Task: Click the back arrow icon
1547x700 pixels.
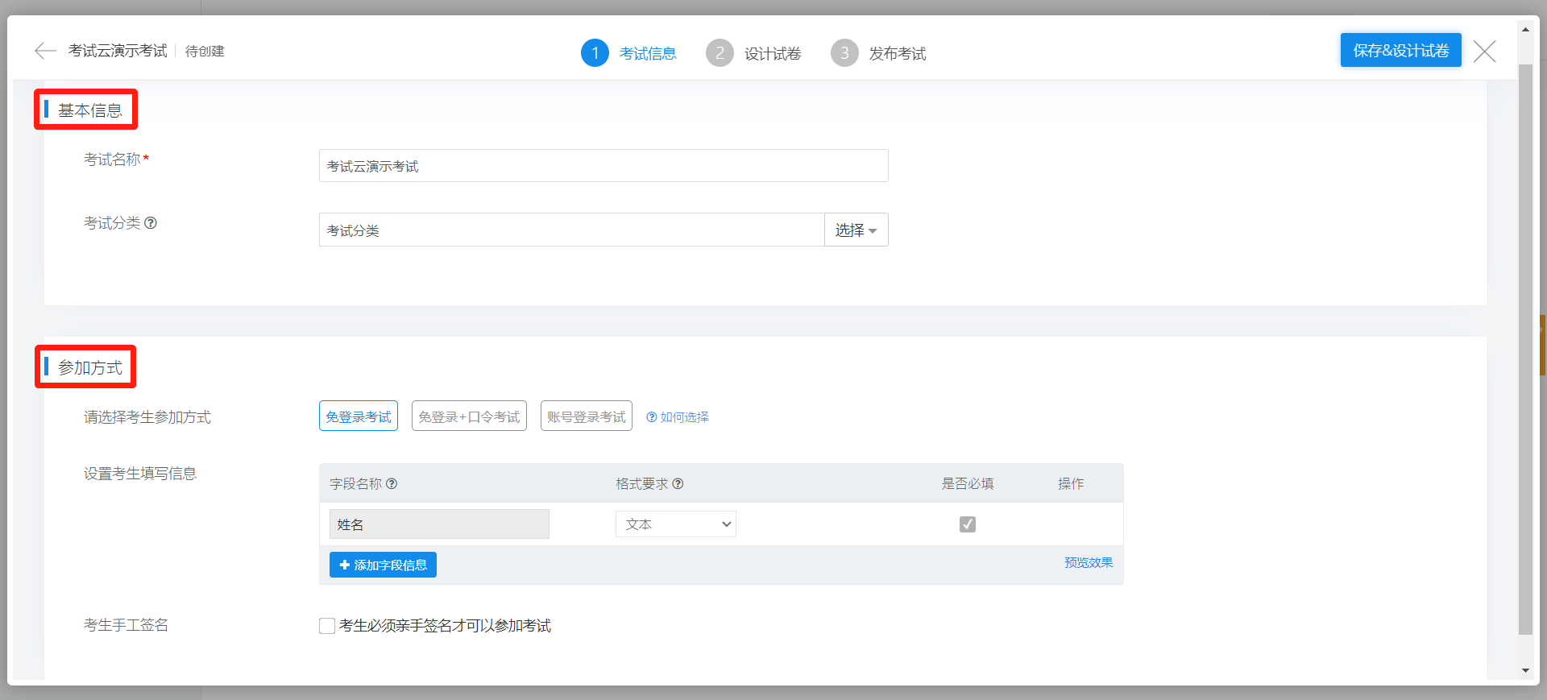Action: (45, 51)
